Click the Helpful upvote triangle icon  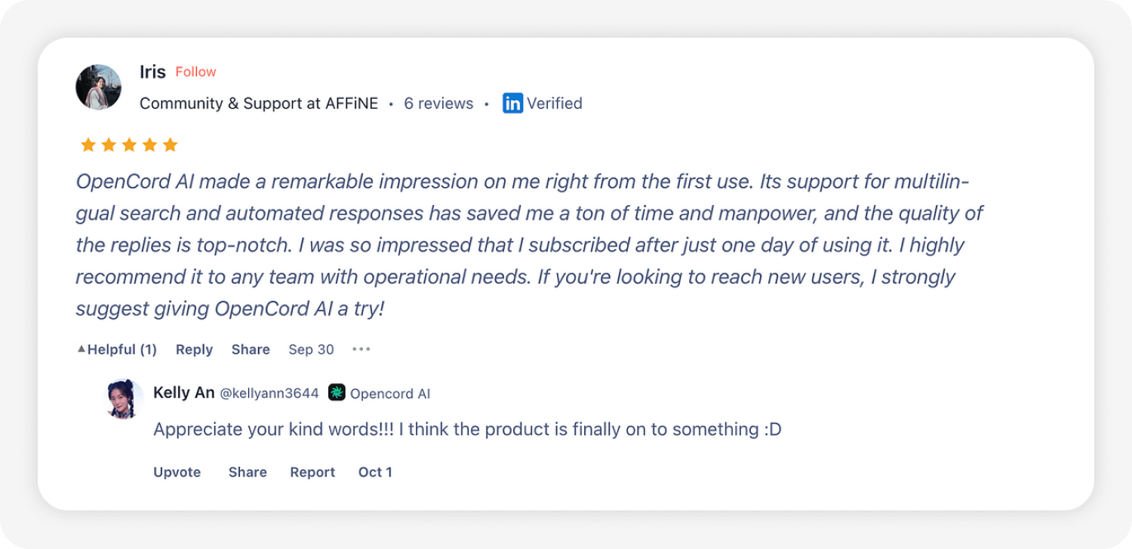[x=82, y=349]
